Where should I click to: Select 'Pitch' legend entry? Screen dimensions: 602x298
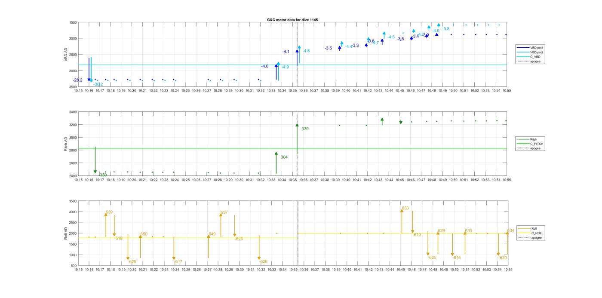tap(534, 139)
